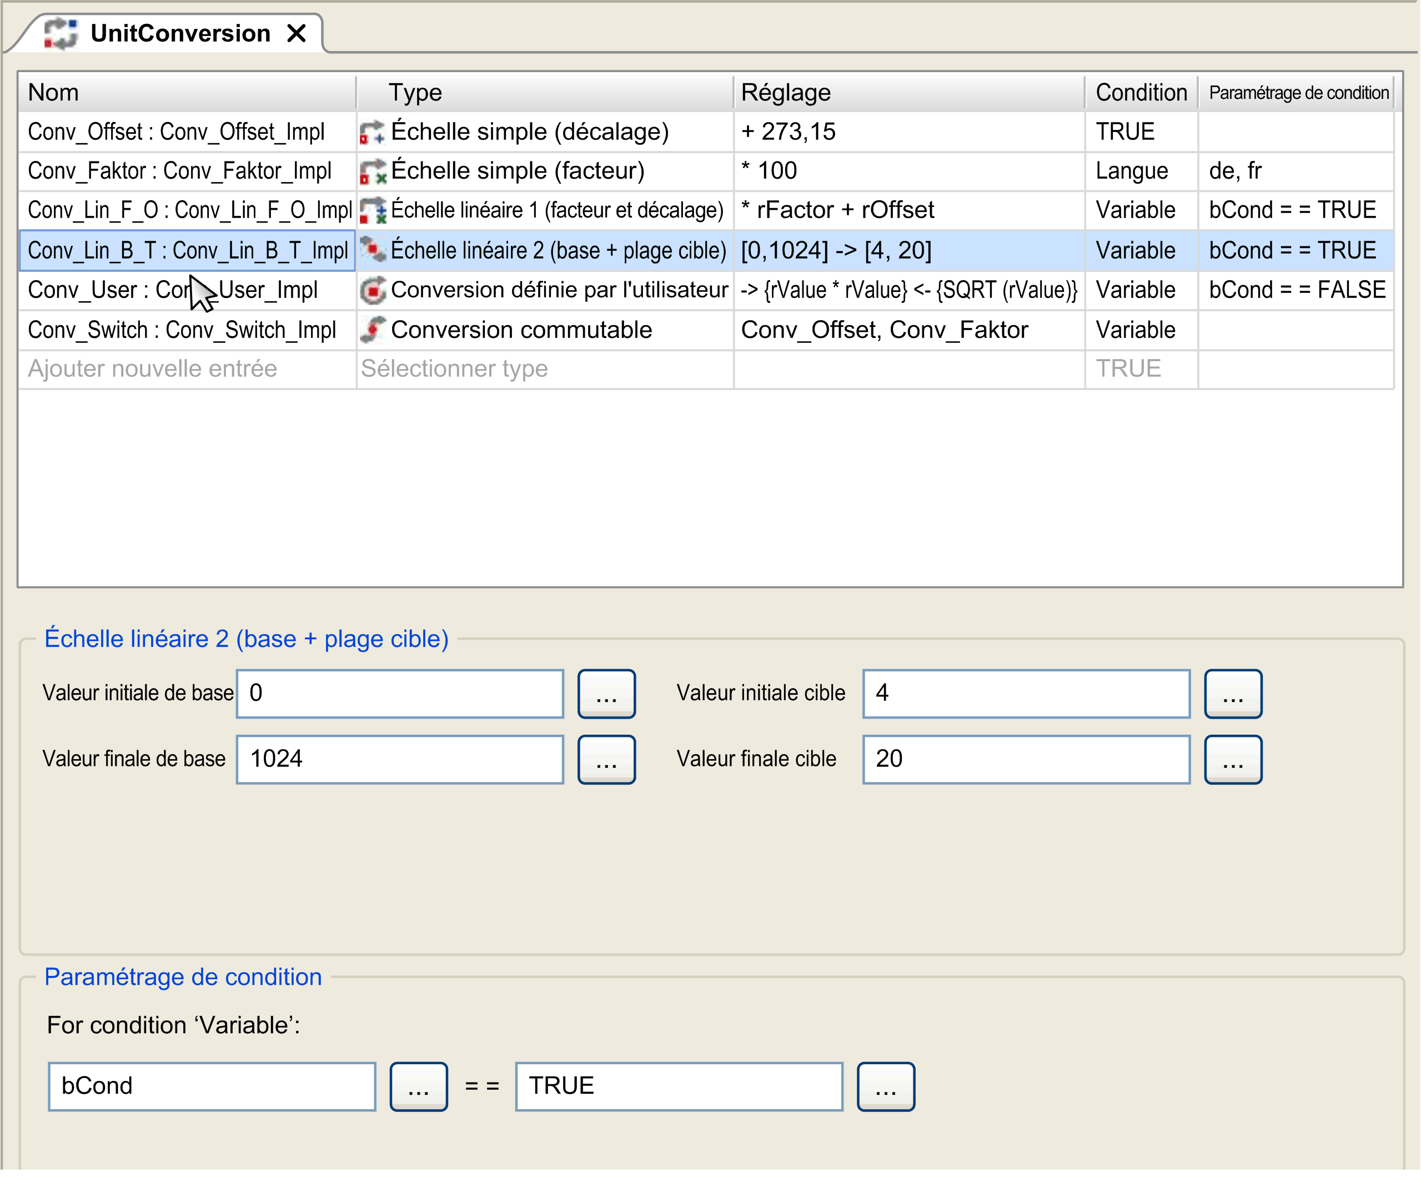The image size is (1421, 1178).
Task: Click the '-> {rValue * rValue}' setting cell
Action: 910,290
